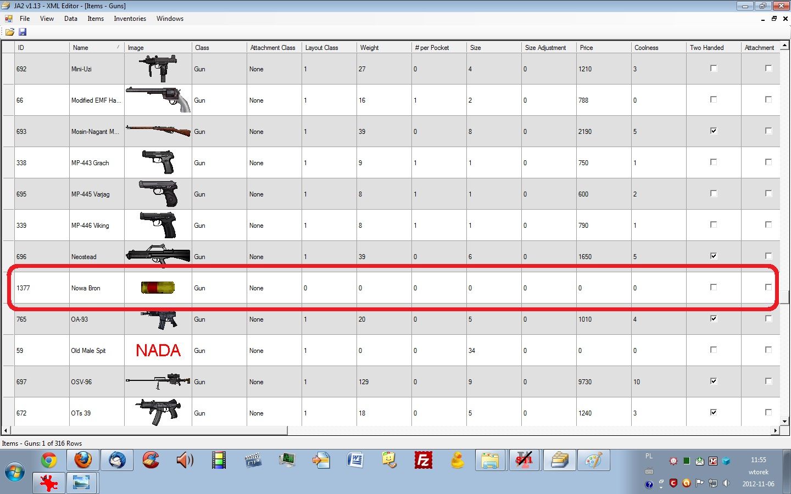Click the save floppy disk icon

click(23, 32)
